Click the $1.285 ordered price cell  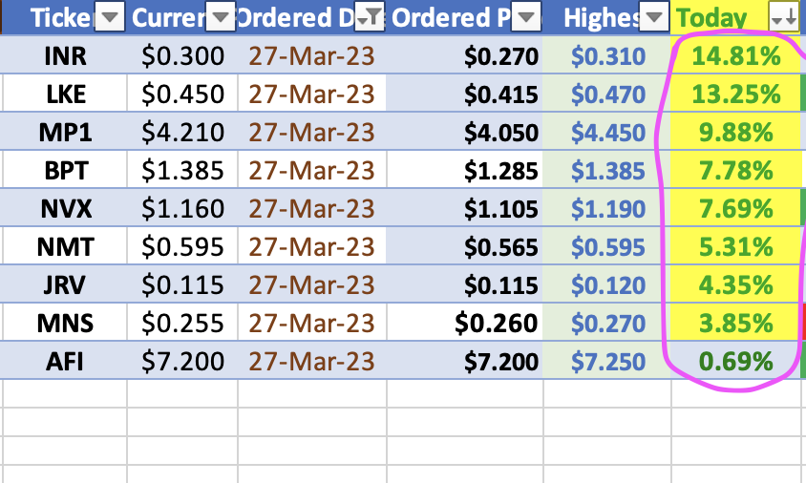465,170
